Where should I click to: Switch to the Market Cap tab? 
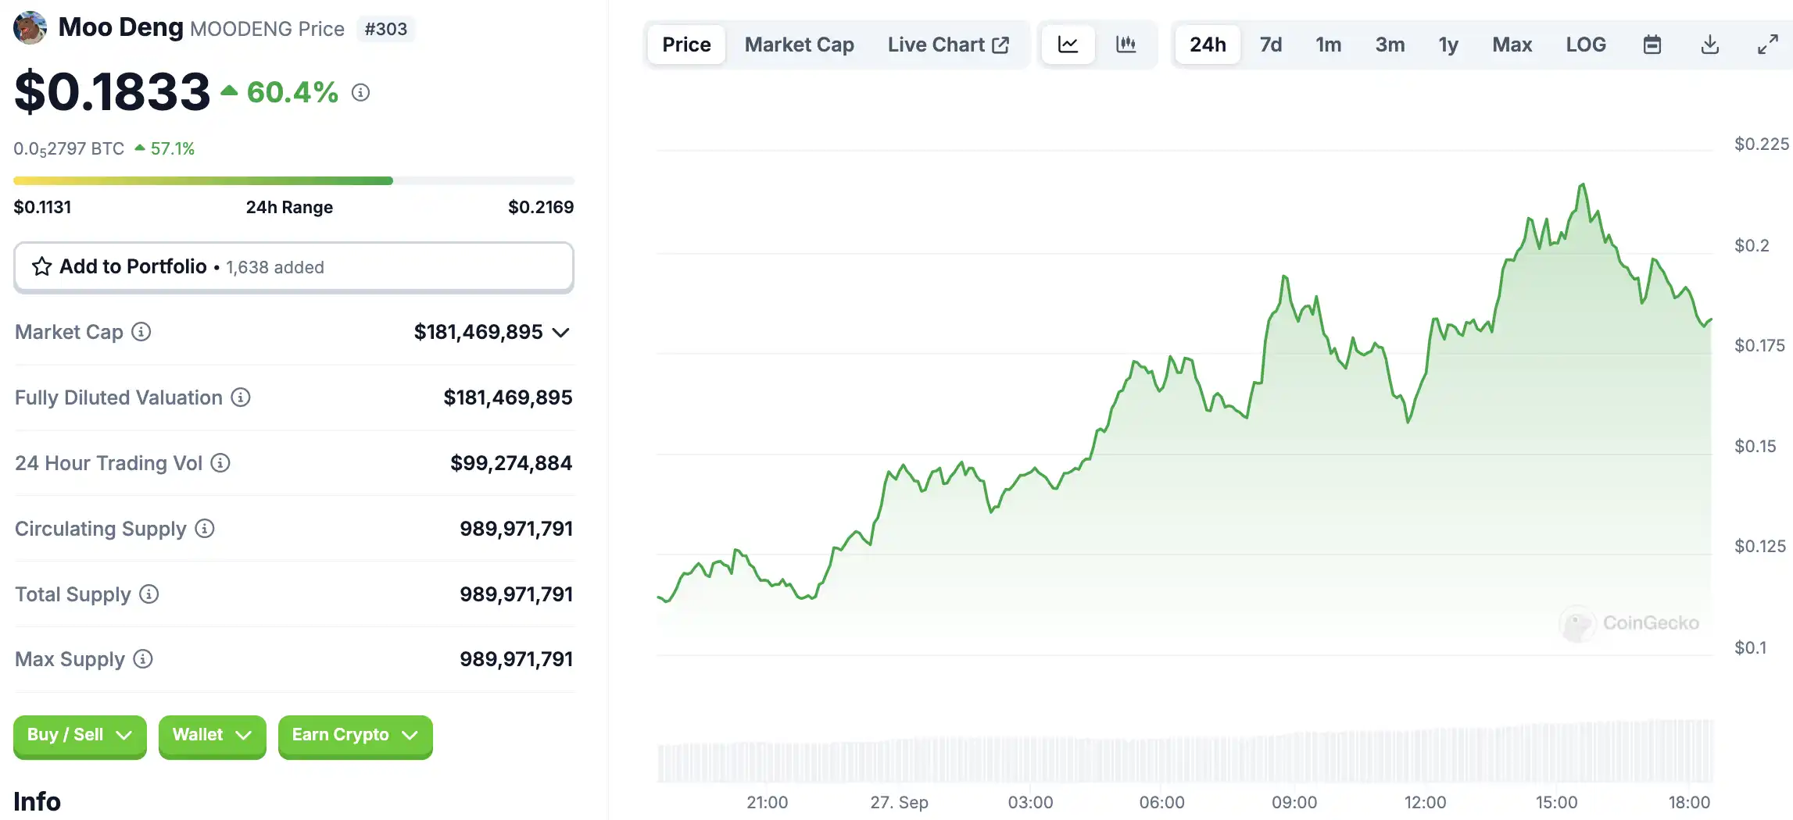coord(799,45)
